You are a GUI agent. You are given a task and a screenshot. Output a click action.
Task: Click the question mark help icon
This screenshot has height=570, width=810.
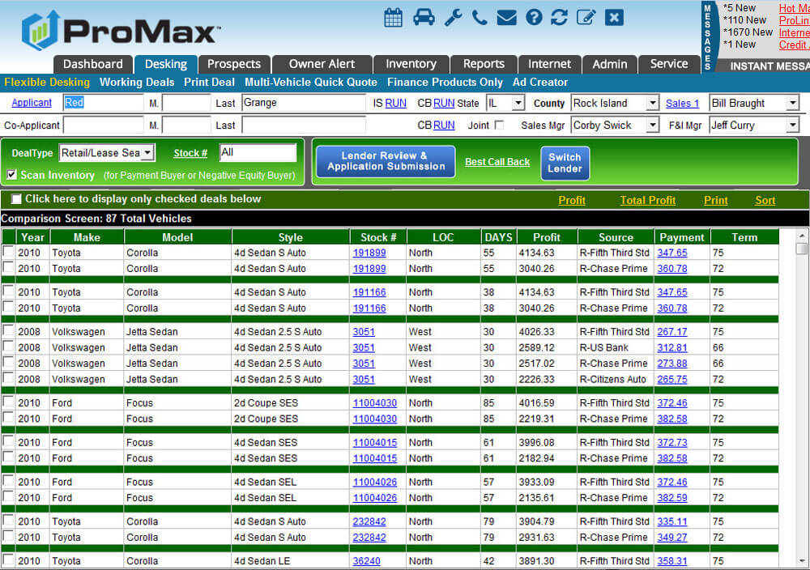[534, 18]
